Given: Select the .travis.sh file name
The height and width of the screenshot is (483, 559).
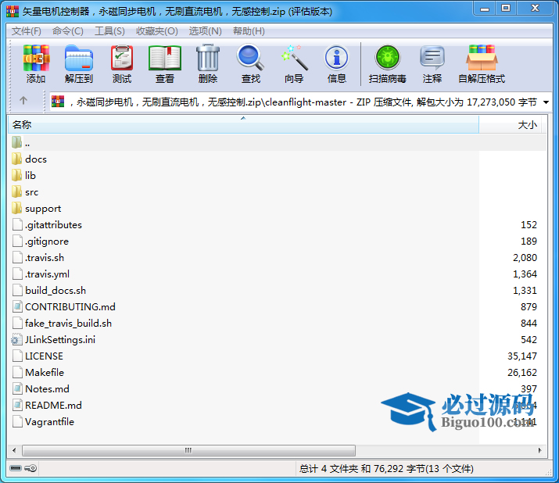Looking at the screenshot, I should pos(45,258).
